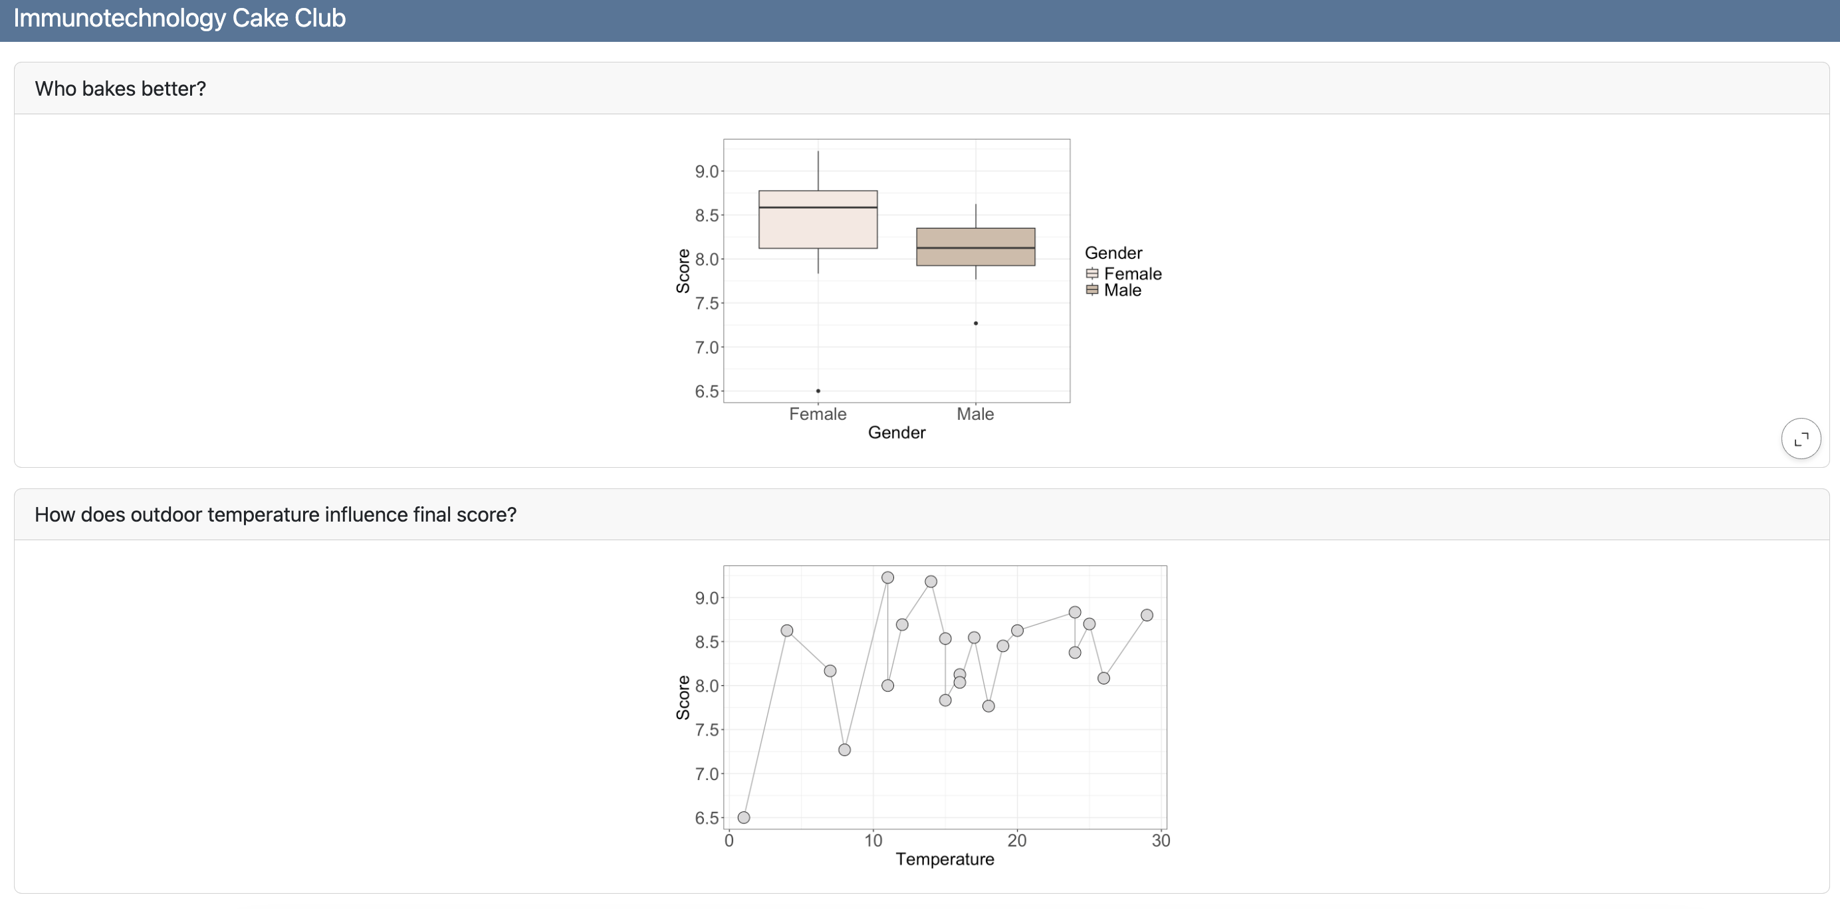Click the 'Gender' legend title
This screenshot has height=909, width=1840.
pos(1113,252)
